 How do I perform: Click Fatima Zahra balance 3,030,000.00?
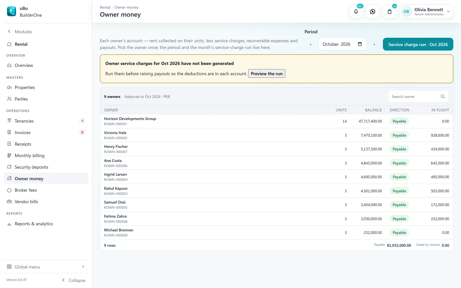click(x=371, y=219)
